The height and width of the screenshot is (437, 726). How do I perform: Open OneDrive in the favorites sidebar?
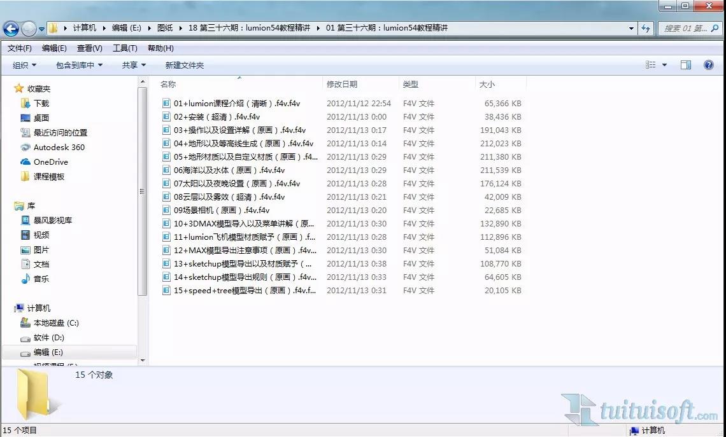click(50, 162)
